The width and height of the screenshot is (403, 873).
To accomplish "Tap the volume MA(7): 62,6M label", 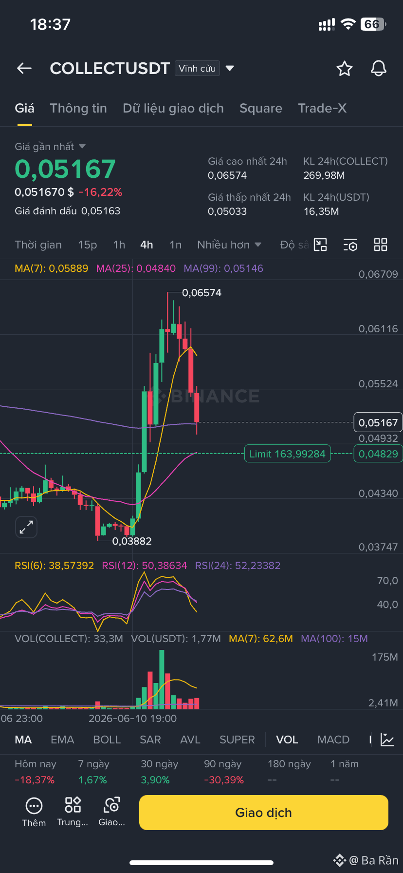I will click(261, 639).
